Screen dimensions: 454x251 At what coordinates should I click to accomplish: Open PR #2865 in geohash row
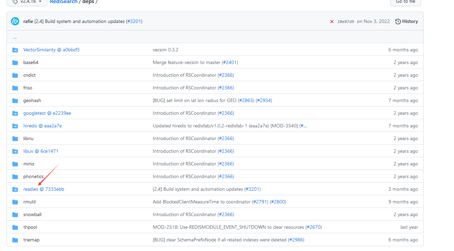point(246,100)
